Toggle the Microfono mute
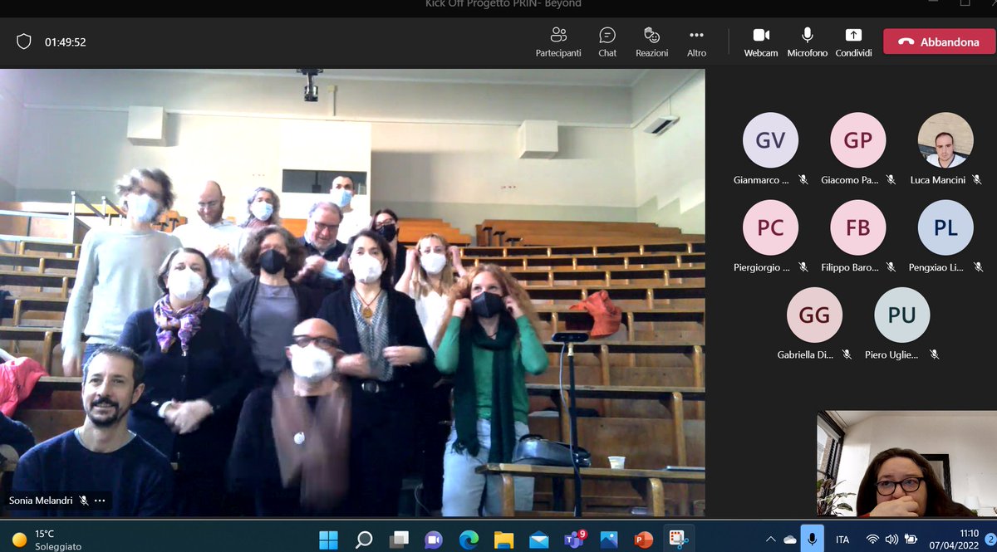The width and height of the screenshot is (997, 552). coord(808,42)
